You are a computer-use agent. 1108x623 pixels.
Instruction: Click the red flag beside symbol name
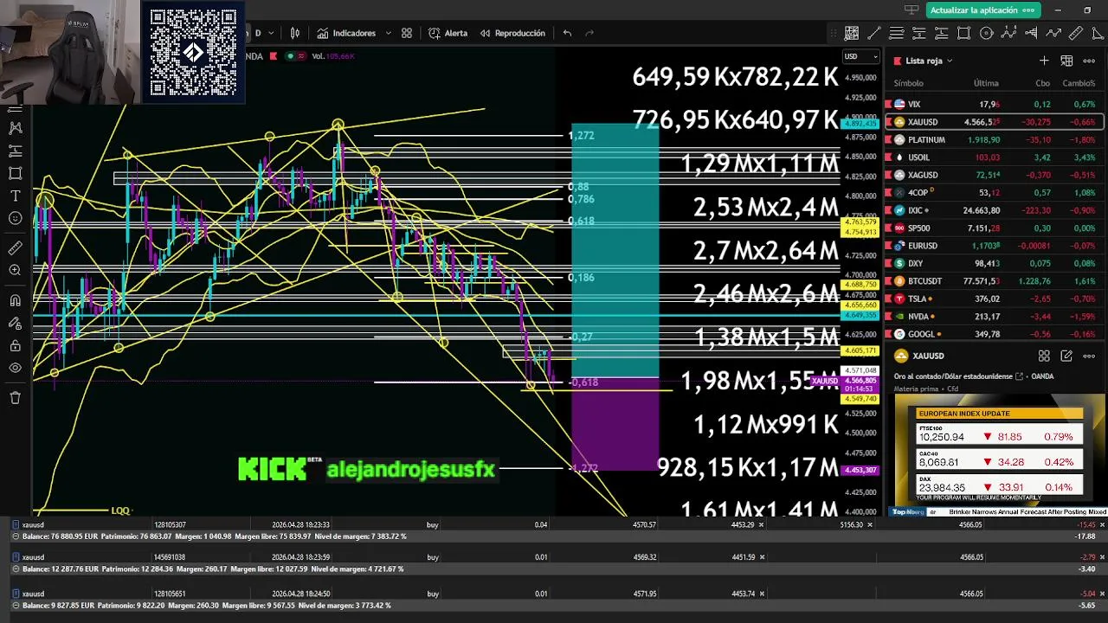(x=273, y=56)
